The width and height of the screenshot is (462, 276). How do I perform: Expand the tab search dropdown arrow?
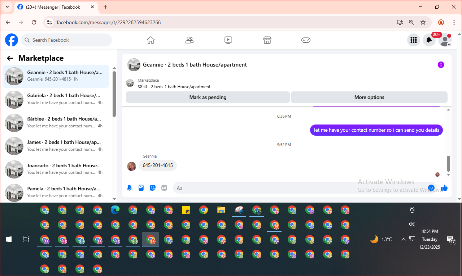(7, 7)
